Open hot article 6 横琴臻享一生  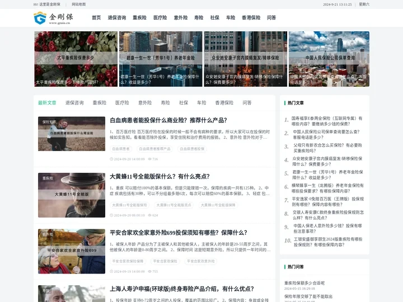[327, 188]
